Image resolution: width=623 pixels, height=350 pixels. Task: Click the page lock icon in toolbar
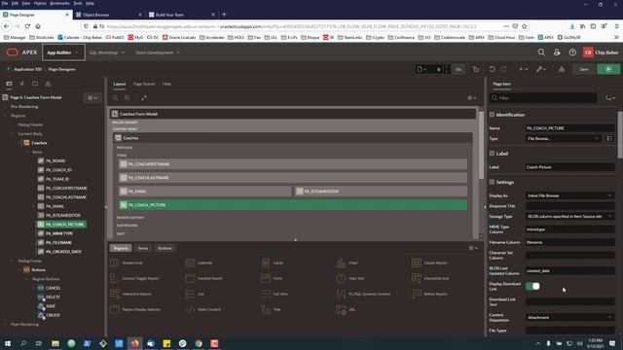pos(476,69)
